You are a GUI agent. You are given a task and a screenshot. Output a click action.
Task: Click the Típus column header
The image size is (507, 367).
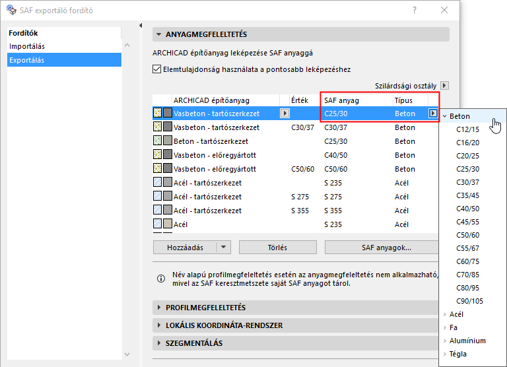tap(411, 100)
